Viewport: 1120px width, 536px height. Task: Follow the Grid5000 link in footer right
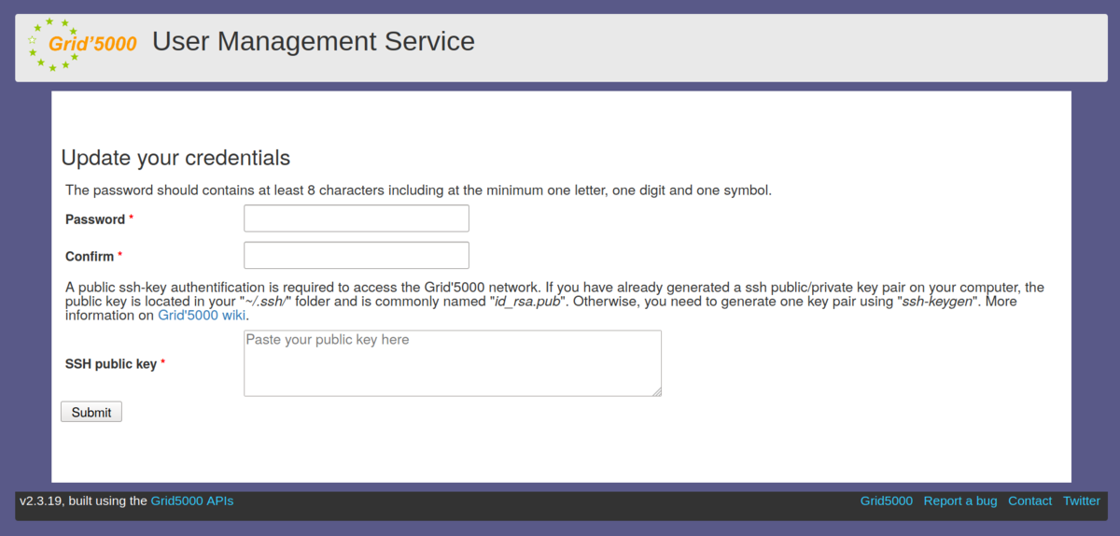point(886,501)
